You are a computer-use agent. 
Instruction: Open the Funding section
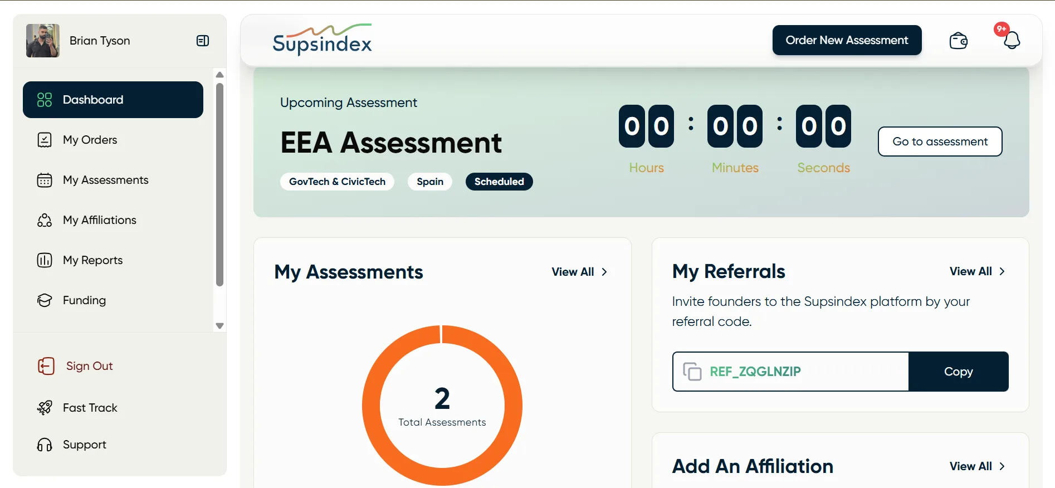click(x=113, y=300)
